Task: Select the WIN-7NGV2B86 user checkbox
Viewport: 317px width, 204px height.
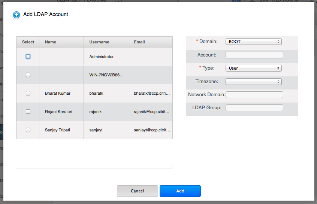Action: pyautogui.click(x=28, y=75)
